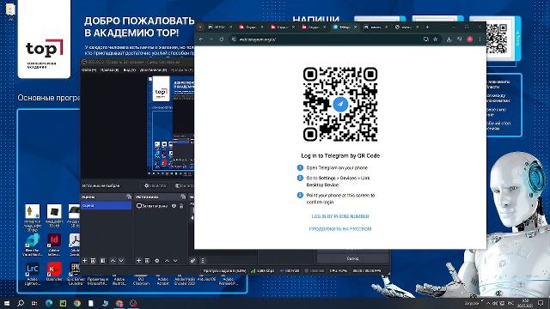The width and height of the screenshot is (550, 309).
Task: Click ПРОДОЛЖИТЬ НА РУССКОМ link
Action: pyautogui.click(x=340, y=229)
